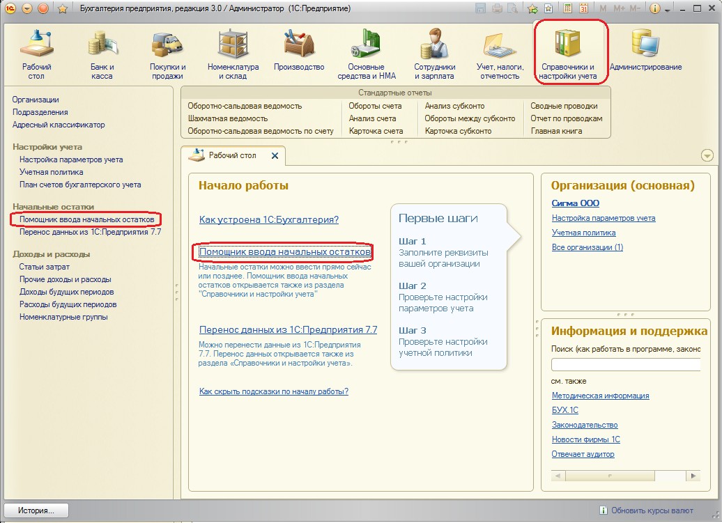Open the calendar icon

[583, 8]
